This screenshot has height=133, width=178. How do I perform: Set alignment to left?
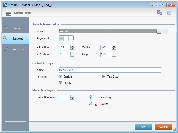click(x=61, y=38)
